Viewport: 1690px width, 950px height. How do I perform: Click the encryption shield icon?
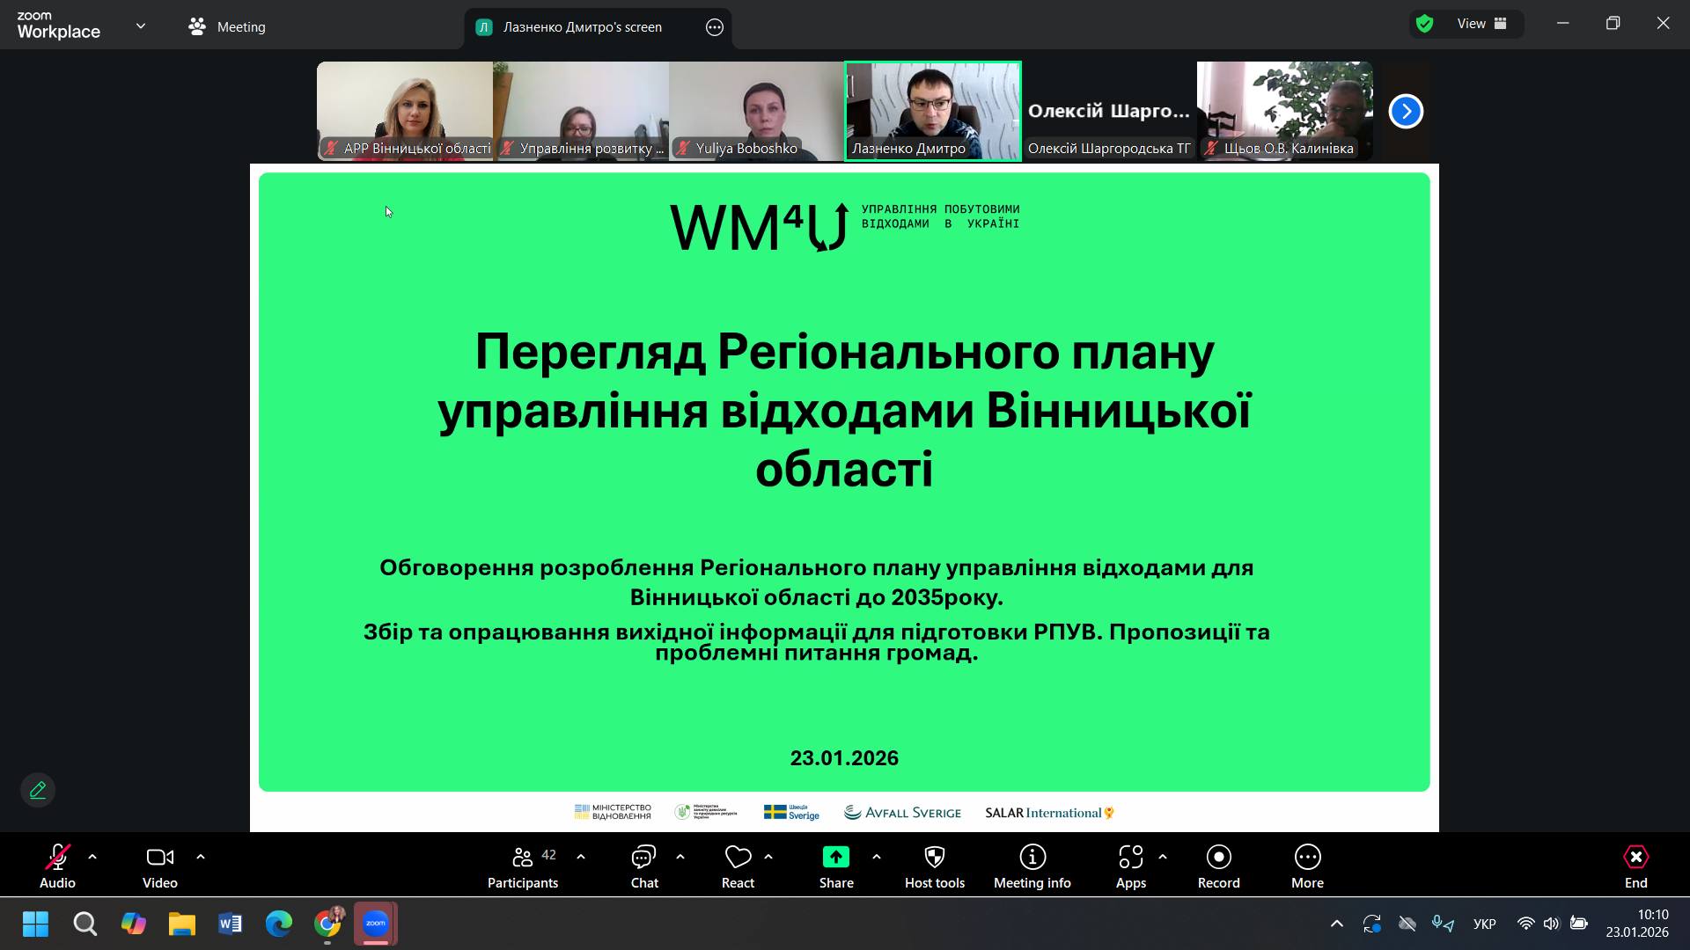(1425, 24)
